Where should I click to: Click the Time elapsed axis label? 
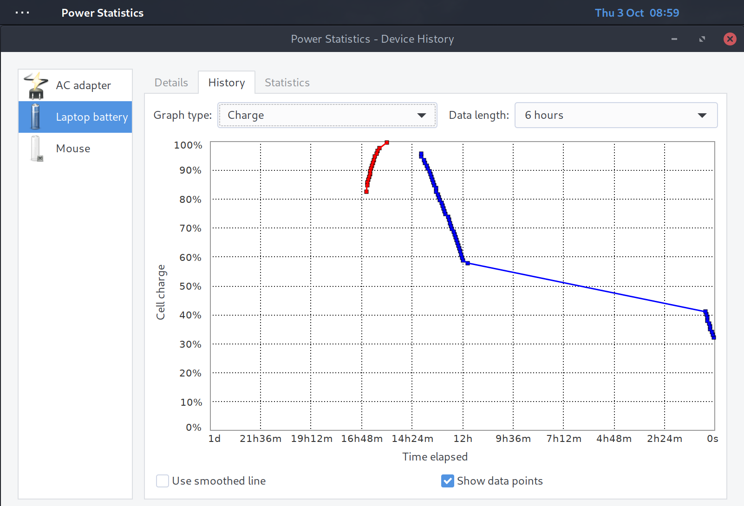click(435, 457)
